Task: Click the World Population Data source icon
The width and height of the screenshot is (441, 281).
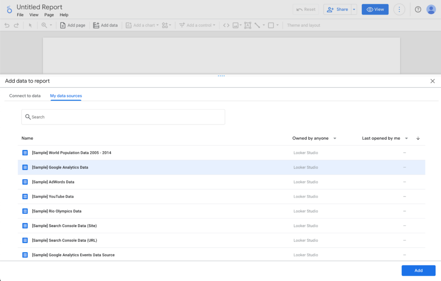Action: [25, 153]
